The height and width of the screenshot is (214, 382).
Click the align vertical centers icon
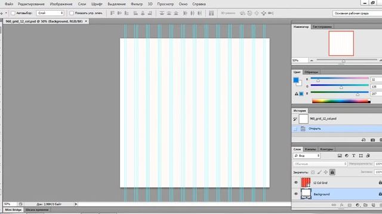119,13
